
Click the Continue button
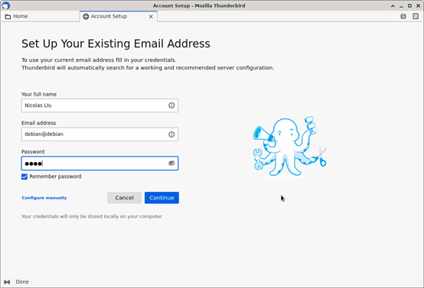[x=161, y=198]
